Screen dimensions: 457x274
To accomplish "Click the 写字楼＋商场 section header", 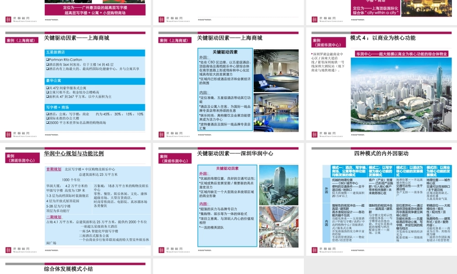I will [95, 107].
